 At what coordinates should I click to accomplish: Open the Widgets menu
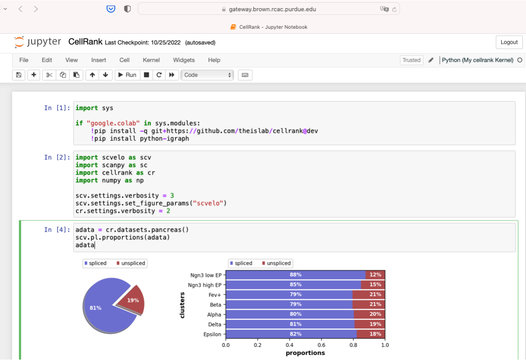[184, 60]
